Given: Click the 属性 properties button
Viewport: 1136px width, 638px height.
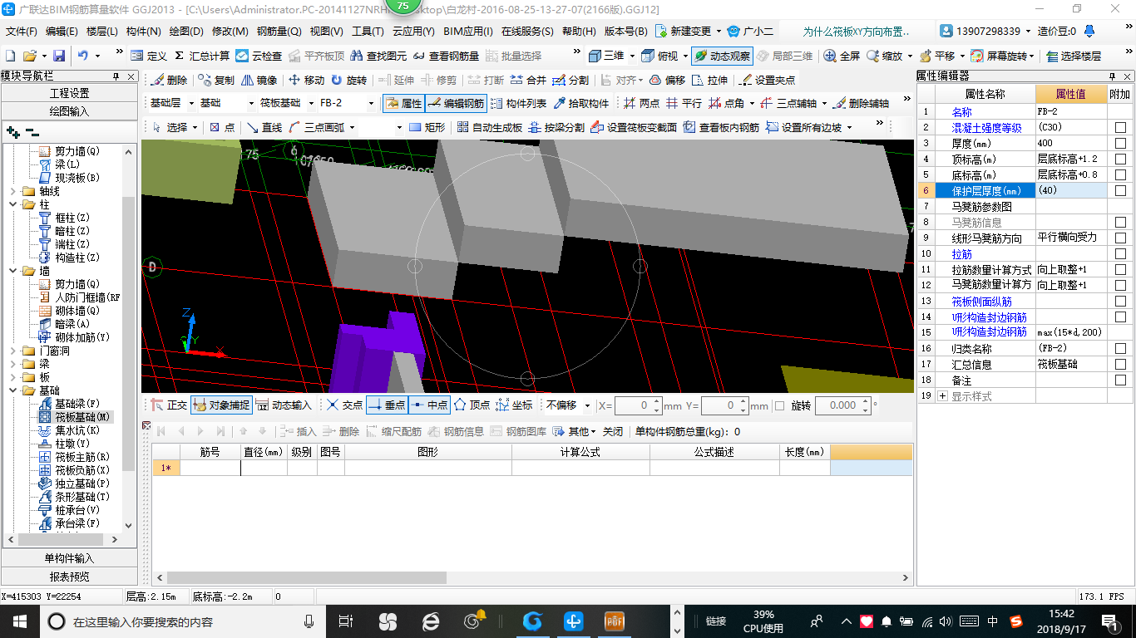Looking at the screenshot, I should pyautogui.click(x=403, y=103).
